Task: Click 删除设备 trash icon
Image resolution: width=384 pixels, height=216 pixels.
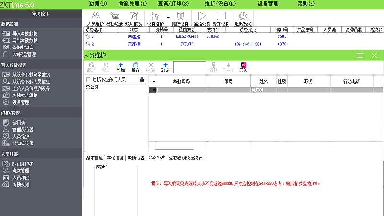Action: pyautogui.click(x=180, y=19)
